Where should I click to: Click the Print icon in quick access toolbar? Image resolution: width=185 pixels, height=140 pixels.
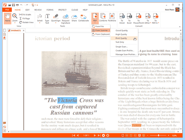pos(17,5)
